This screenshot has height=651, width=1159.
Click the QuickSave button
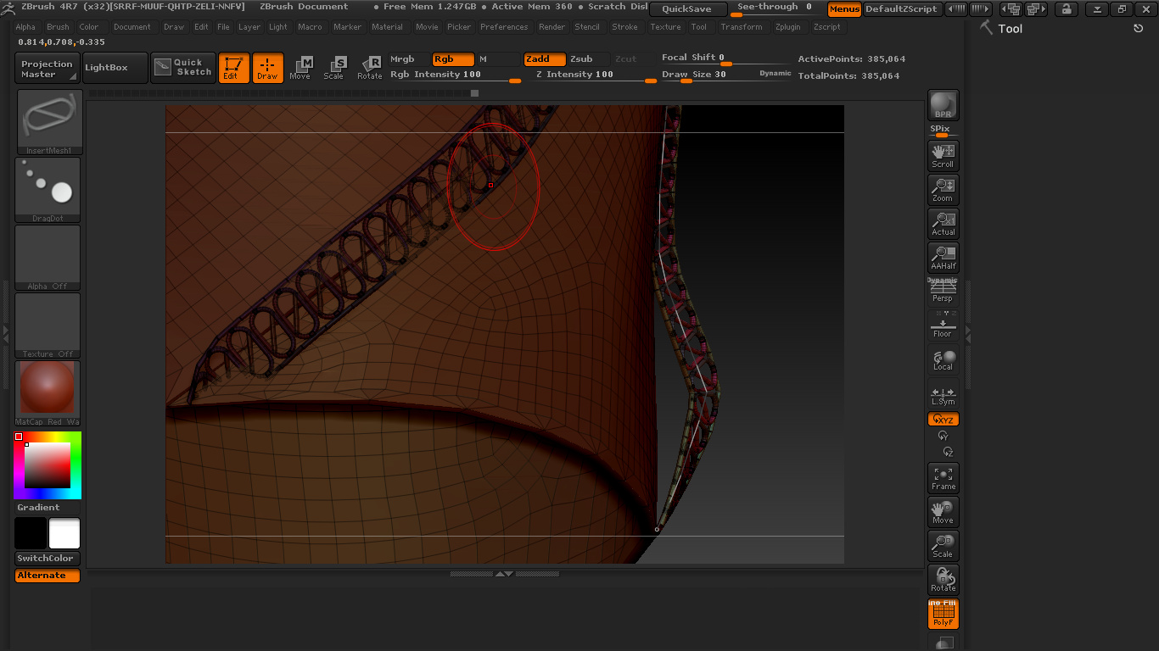[x=688, y=9]
